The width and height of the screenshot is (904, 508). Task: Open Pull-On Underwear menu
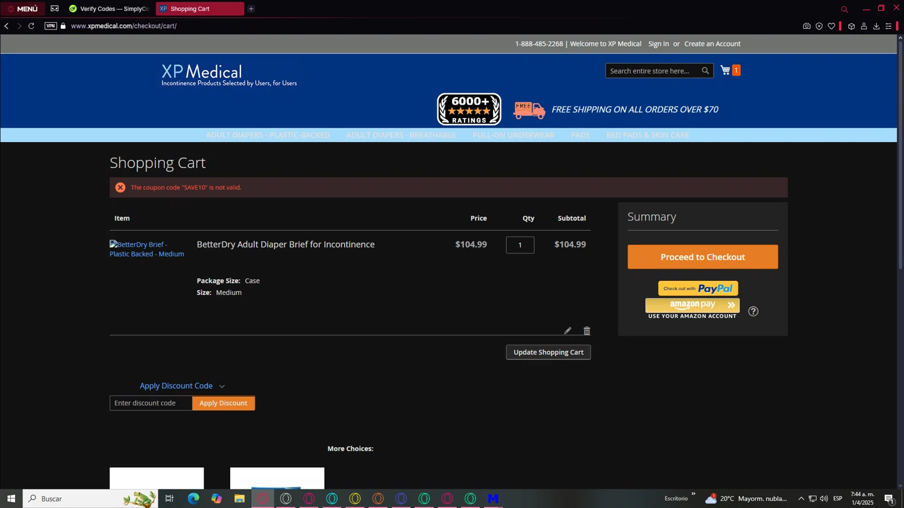(x=513, y=135)
